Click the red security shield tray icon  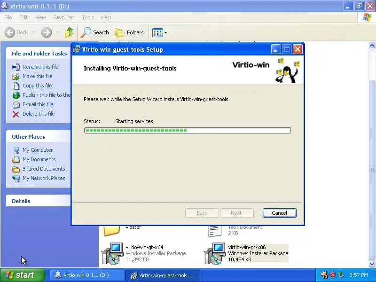pyautogui.click(x=333, y=275)
